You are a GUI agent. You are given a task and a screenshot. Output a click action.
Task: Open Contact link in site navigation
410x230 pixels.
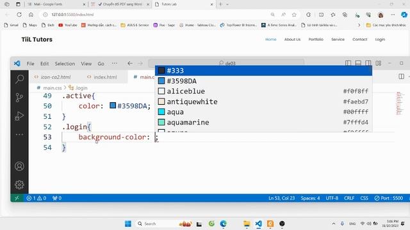click(x=360, y=40)
